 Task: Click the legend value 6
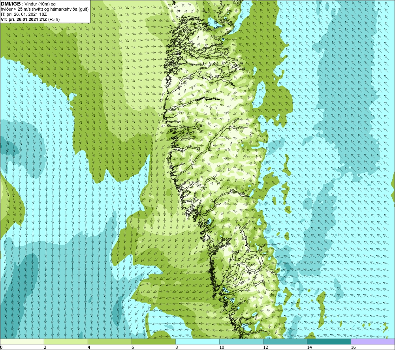[133, 348]
